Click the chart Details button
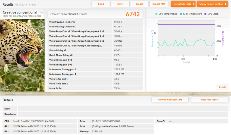 point(222,87)
